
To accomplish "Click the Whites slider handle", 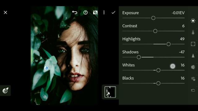I will pos(158,70).
